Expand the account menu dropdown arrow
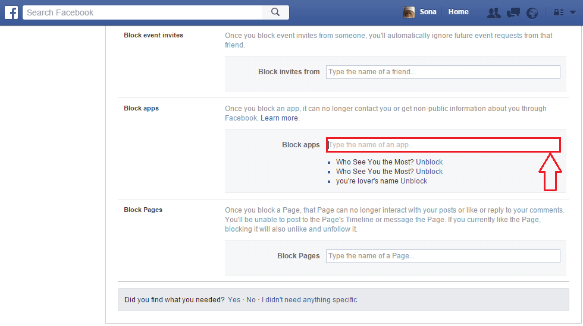583x326 pixels. tap(573, 12)
